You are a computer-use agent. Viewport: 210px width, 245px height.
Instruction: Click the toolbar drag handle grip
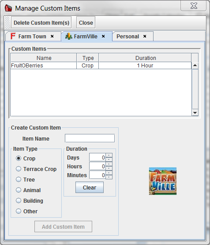tap(7, 22)
